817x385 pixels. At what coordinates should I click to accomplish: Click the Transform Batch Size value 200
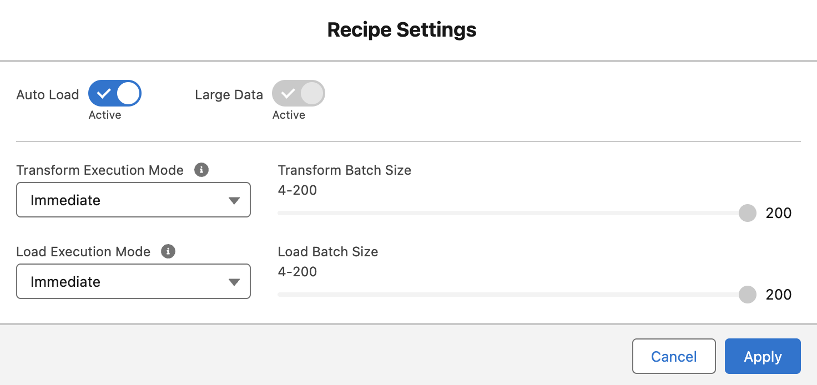[x=779, y=213]
